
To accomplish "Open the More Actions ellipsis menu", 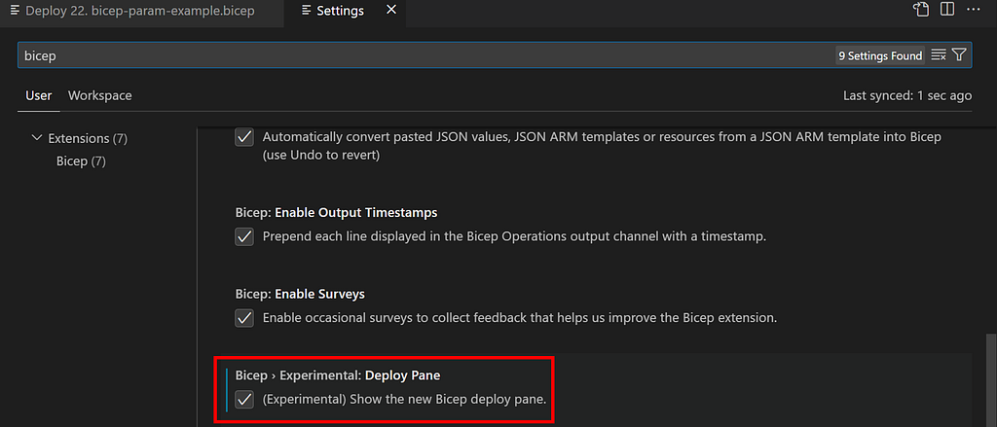I will (x=973, y=10).
